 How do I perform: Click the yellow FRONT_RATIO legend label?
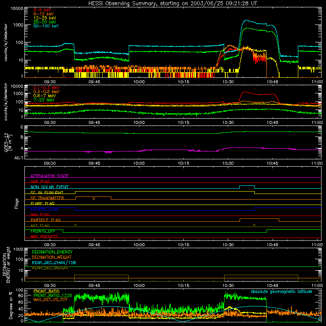point(46,291)
